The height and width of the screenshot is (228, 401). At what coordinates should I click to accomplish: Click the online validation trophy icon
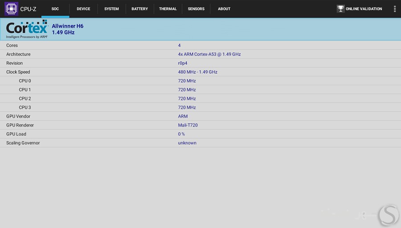pos(340,9)
